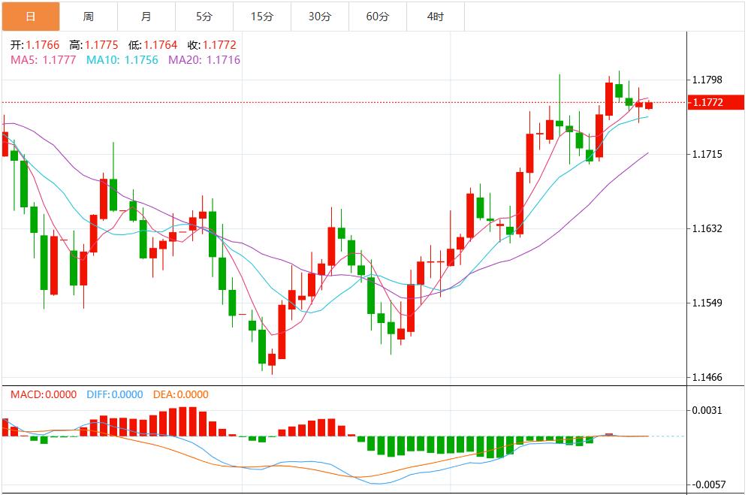The height and width of the screenshot is (495, 748).
Task: Click the rightmost red candlestick
Action: click(x=648, y=105)
